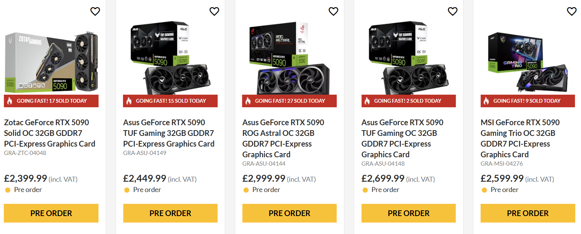
Task: Click heart icon on Asus TUF Gaming non-OC card
Action: click(214, 11)
